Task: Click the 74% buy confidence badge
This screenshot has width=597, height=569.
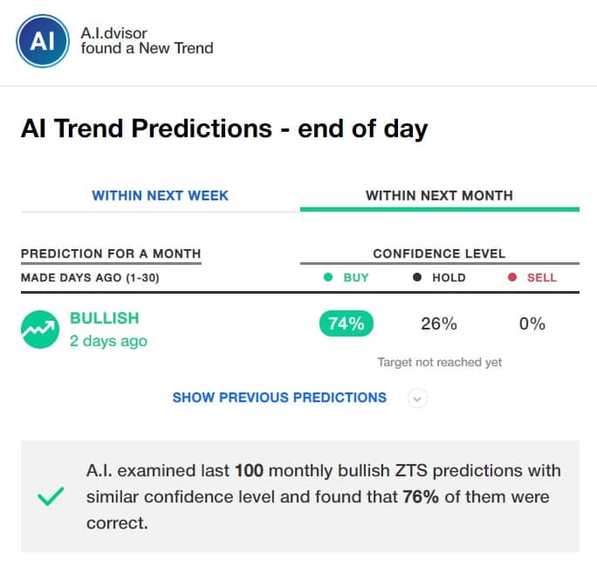Action: pos(347,324)
